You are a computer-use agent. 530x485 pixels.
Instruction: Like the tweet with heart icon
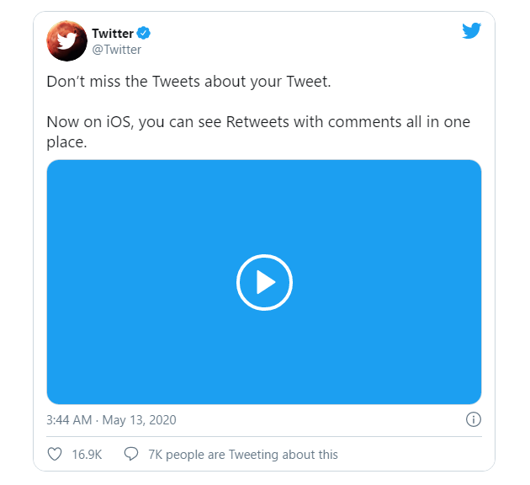tap(55, 455)
